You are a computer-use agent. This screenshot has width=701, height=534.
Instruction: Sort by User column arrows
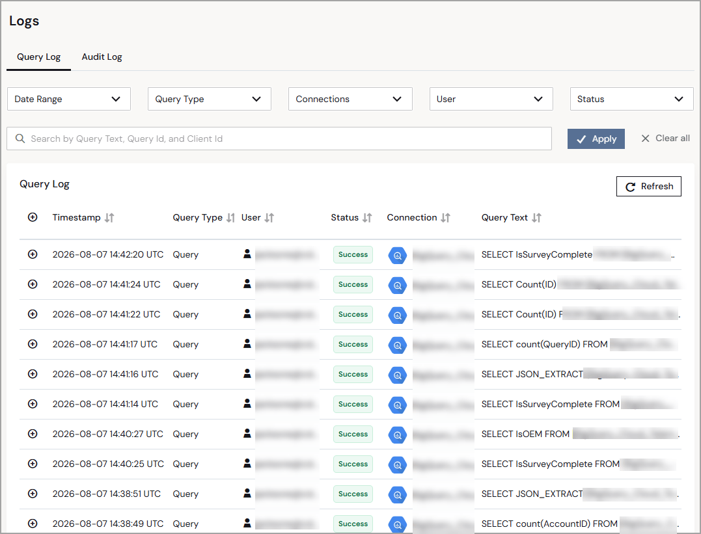tap(269, 218)
